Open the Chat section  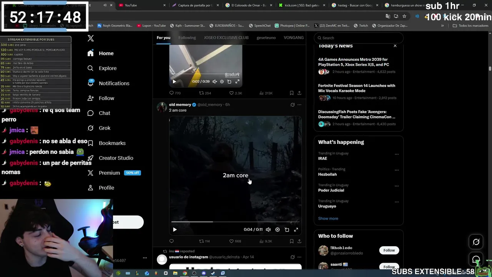click(99, 113)
